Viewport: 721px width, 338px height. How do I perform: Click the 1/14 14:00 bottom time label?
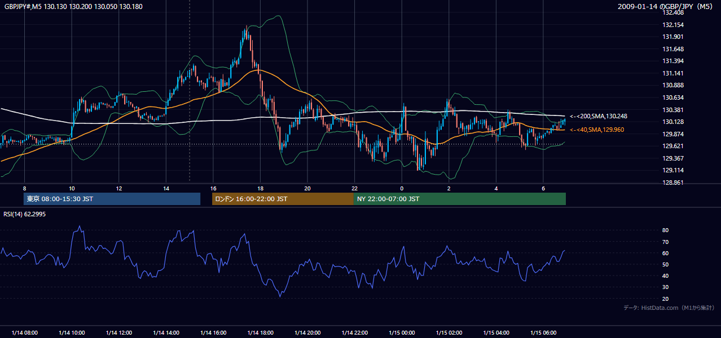(166, 332)
